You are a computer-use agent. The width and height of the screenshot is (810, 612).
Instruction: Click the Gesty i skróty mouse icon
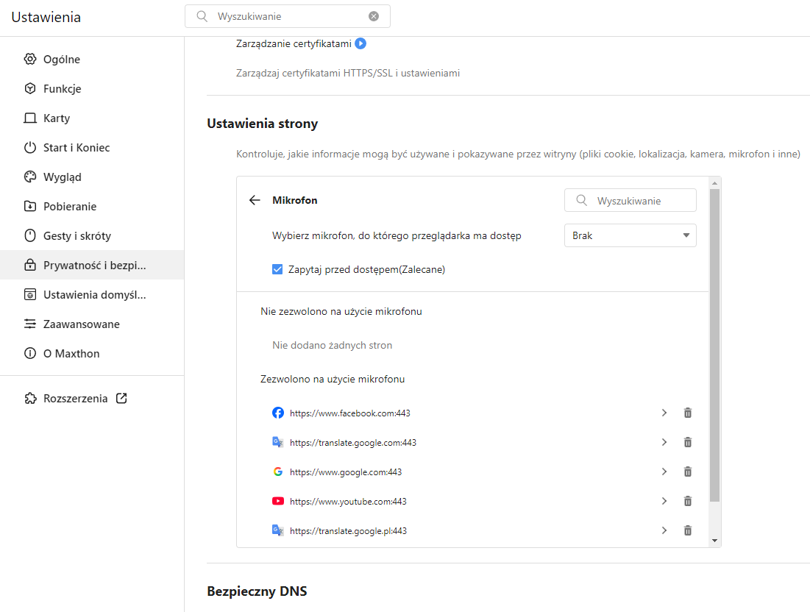[x=30, y=235]
